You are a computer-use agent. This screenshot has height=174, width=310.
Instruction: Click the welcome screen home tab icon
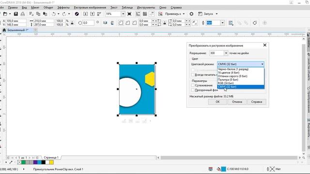(x=4, y=30)
